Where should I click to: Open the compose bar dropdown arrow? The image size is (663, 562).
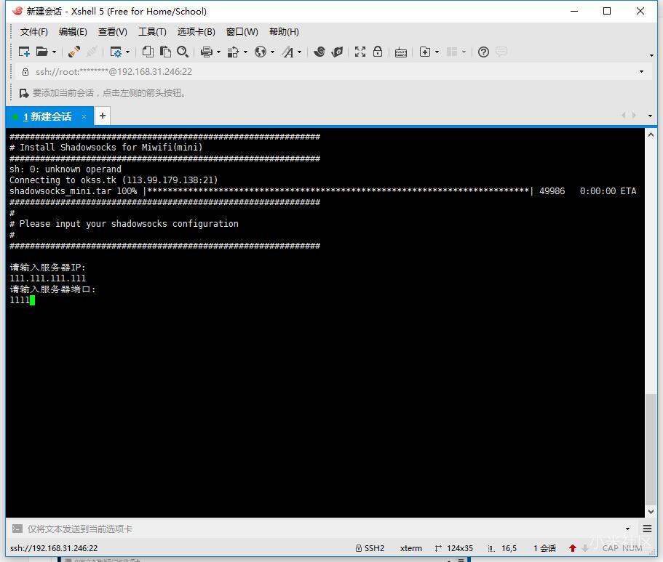627,529
